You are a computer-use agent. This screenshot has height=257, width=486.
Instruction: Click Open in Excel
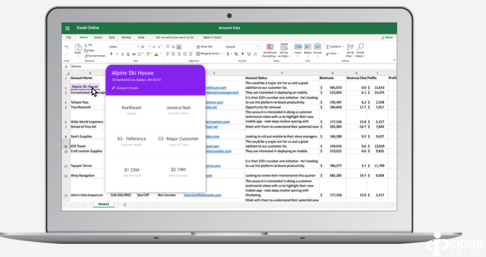tap(212, 37)
